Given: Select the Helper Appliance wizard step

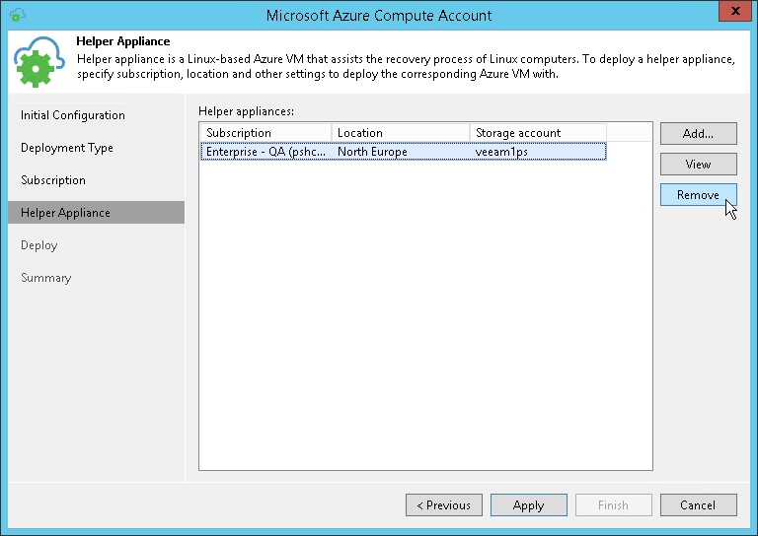Looking at the screenshot, I should [65, 213].
